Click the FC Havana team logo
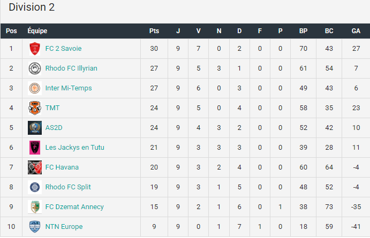370x238 pixels. 35,167
